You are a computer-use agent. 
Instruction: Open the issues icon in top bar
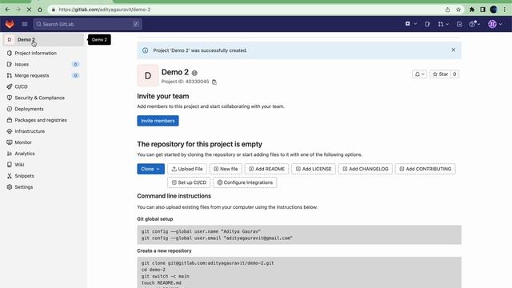click(x=427, y=24)
